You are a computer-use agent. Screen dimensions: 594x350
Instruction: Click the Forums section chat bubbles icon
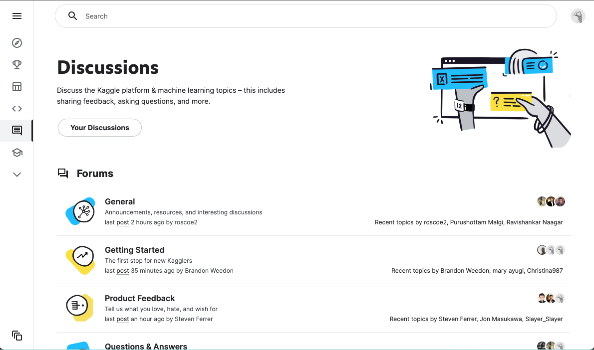pos(63,174)
